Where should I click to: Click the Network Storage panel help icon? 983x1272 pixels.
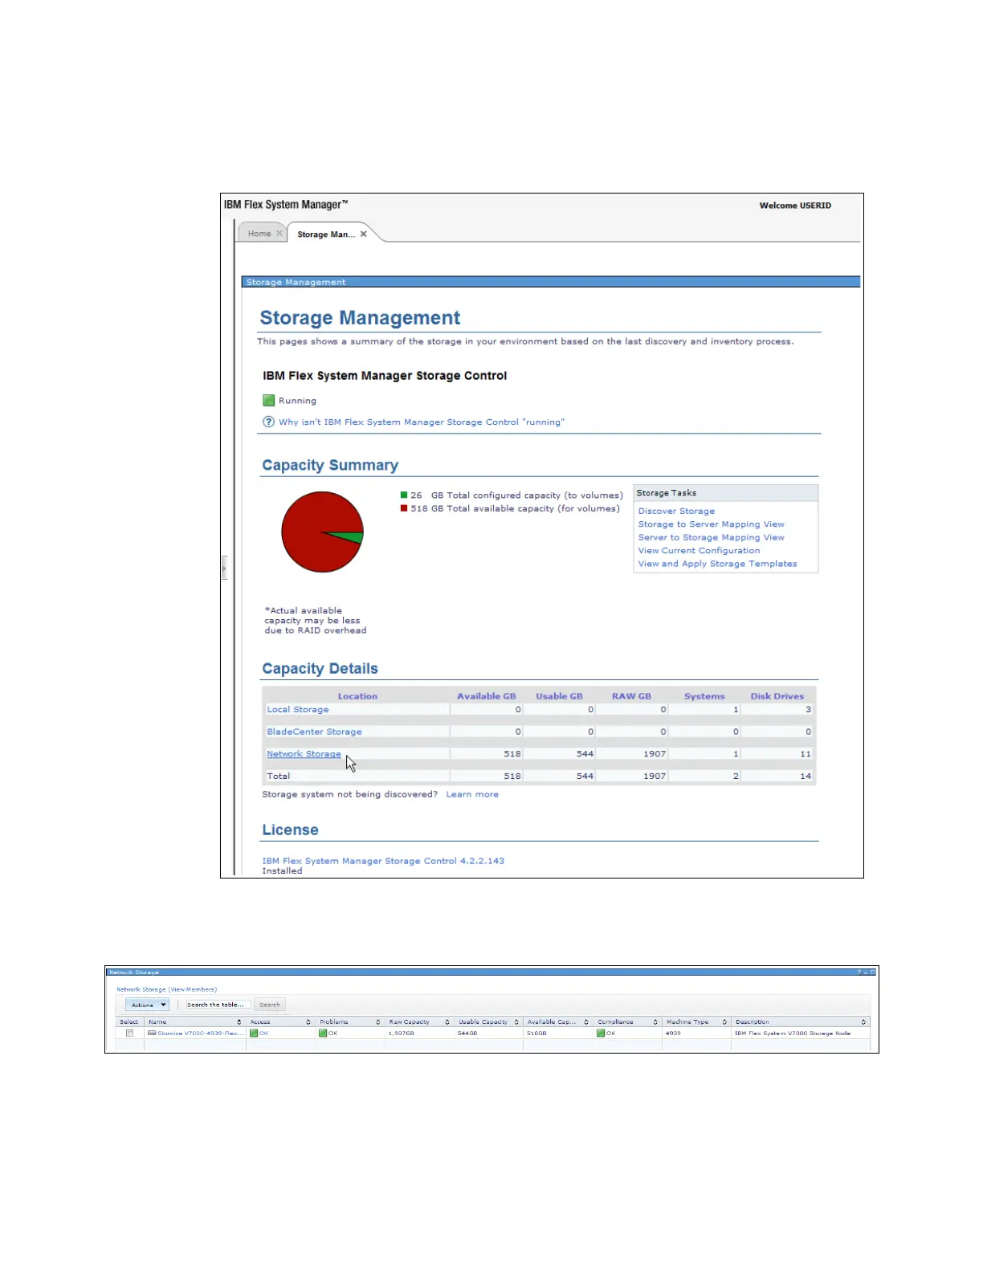[x=859, y=972]
